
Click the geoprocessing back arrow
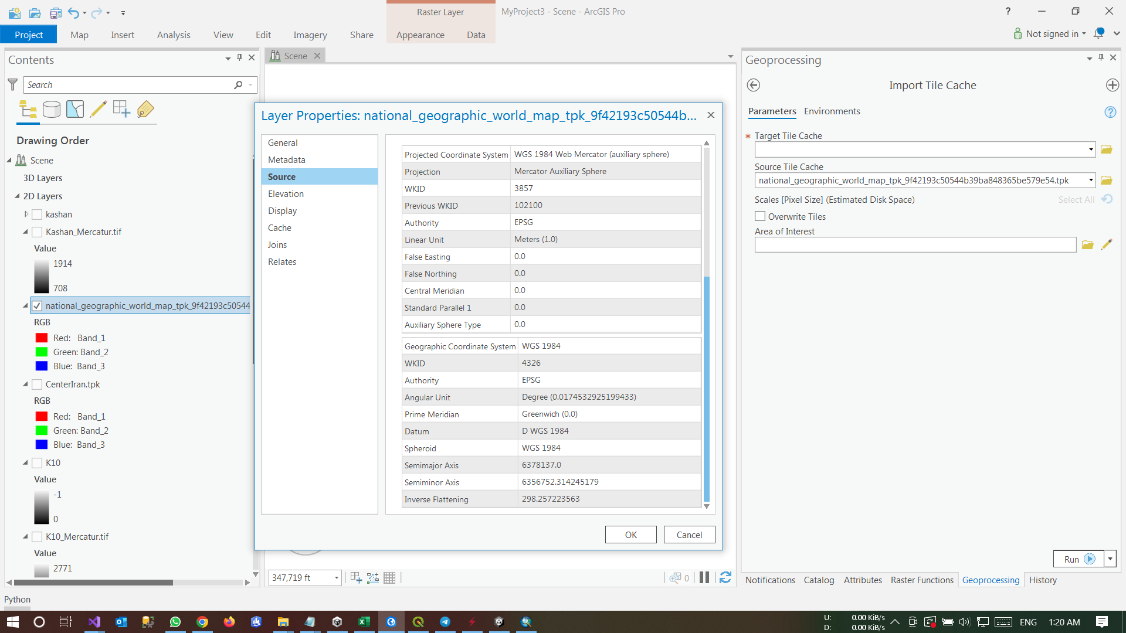coord(754,86)
